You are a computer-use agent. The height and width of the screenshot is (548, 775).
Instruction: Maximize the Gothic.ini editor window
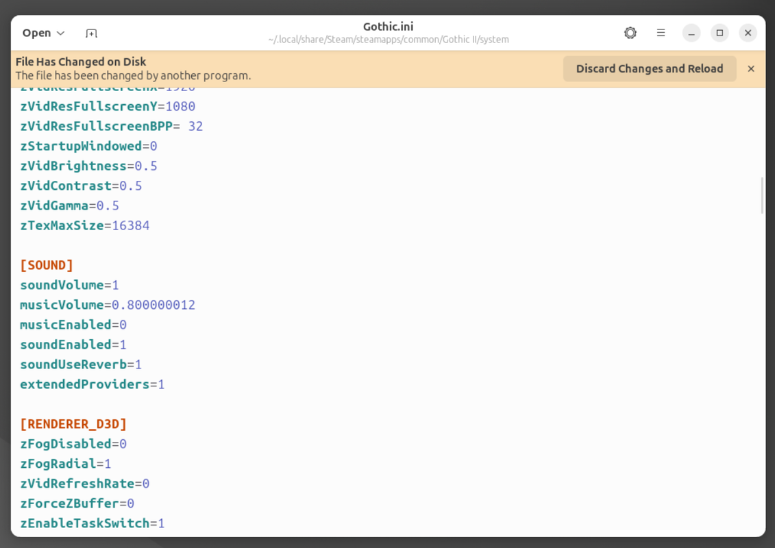click(x=719, y=33)
